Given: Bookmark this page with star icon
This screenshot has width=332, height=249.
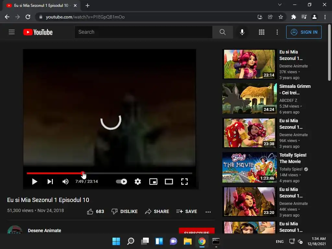Looking at the screenshot, I should pyautogui.click(x=280, y=17).
